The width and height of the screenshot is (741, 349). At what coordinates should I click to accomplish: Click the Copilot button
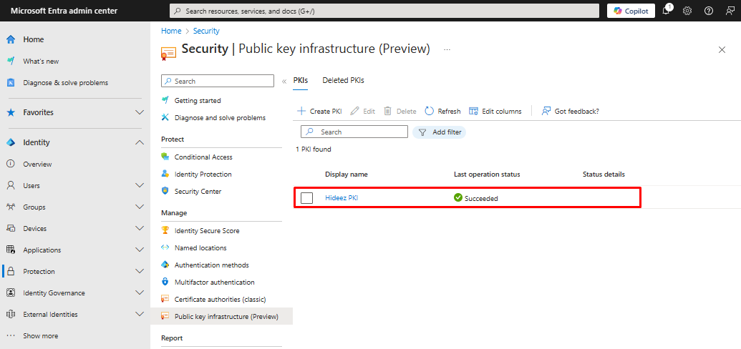click(631, 11)
